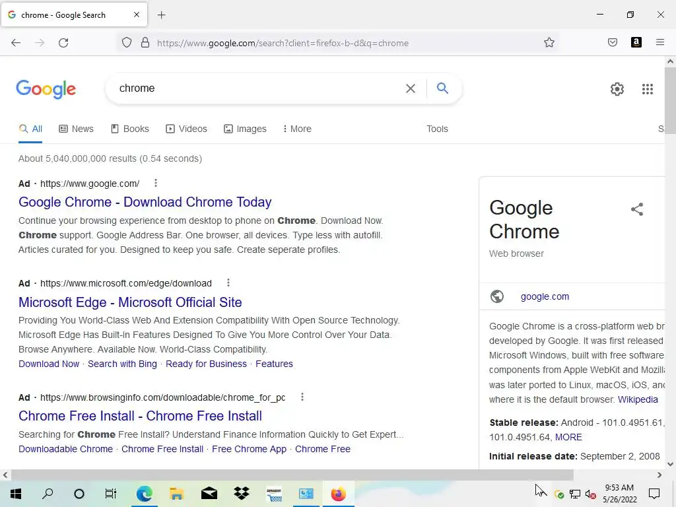
Task: Click the horizontal scrollbar thumb
Action: (292, 475)
